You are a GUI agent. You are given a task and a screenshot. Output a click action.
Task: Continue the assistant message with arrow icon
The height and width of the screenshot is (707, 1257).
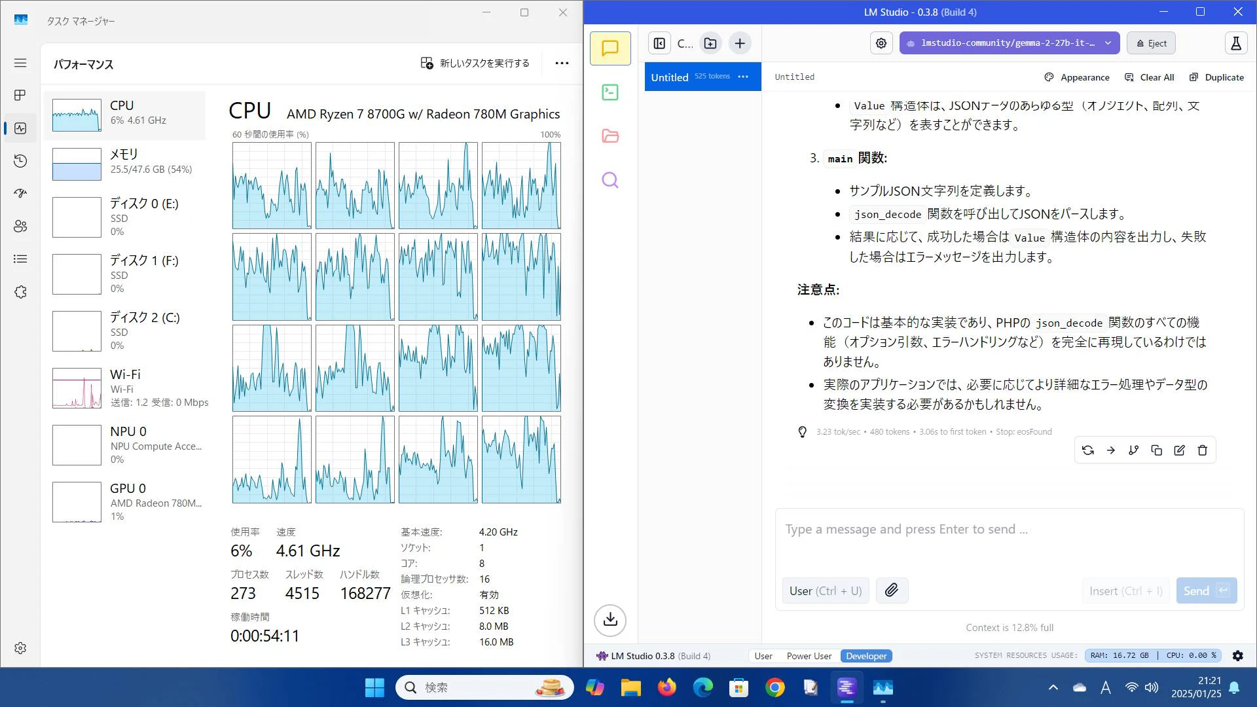[x=1111, y=450]
